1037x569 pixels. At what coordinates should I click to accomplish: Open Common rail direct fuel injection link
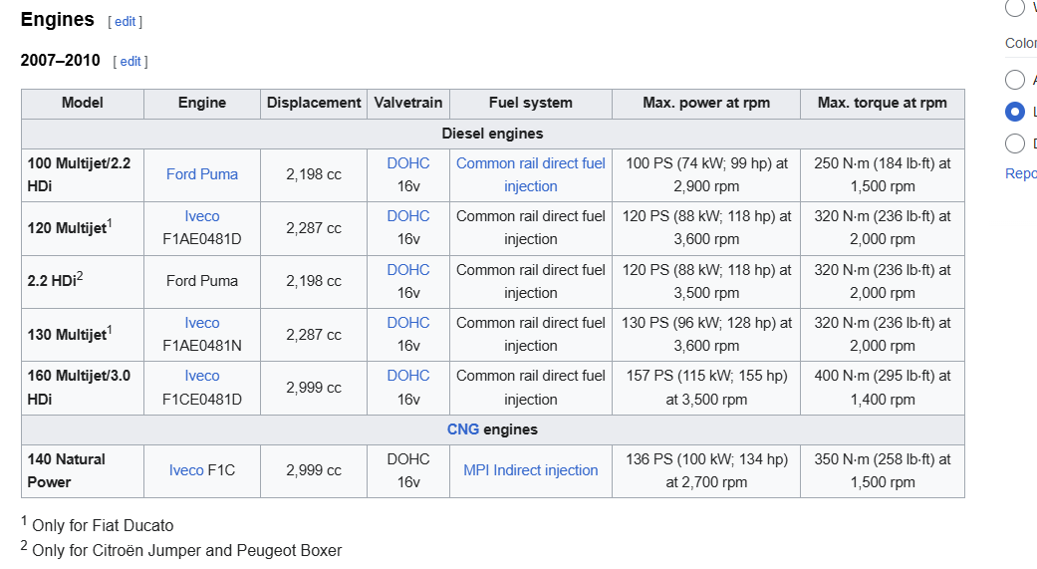[x=531, y=174]
